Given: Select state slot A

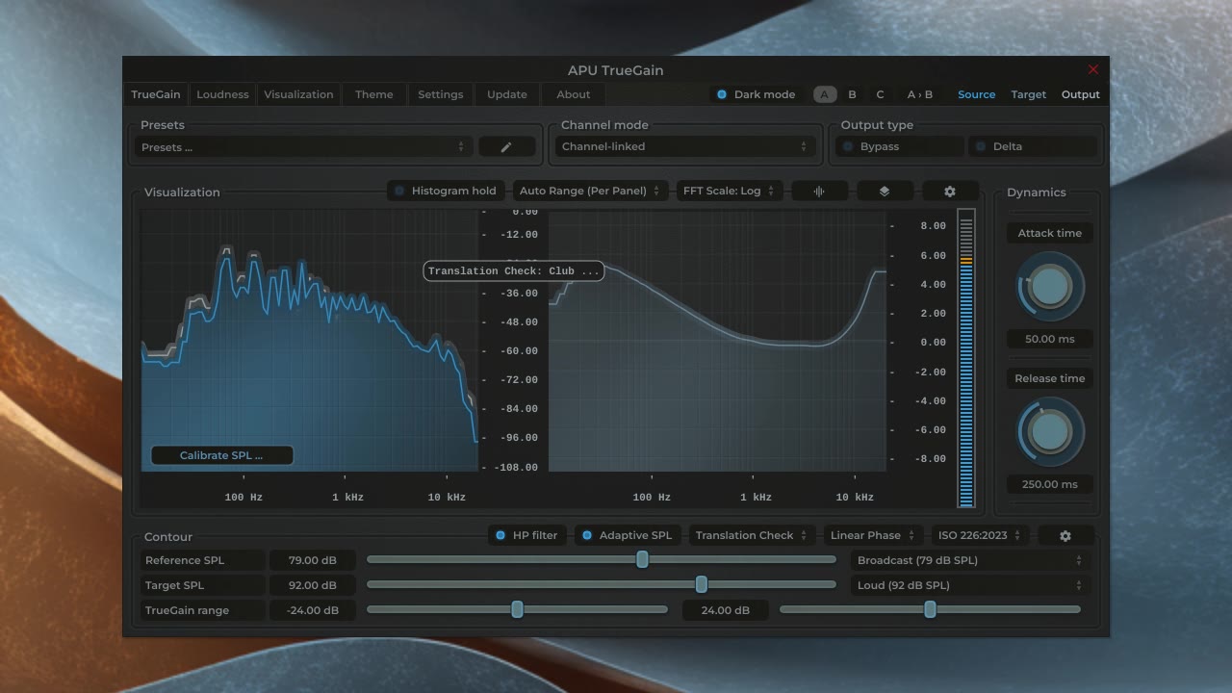Looking at the screenshot, I should (x=825, y=94).
